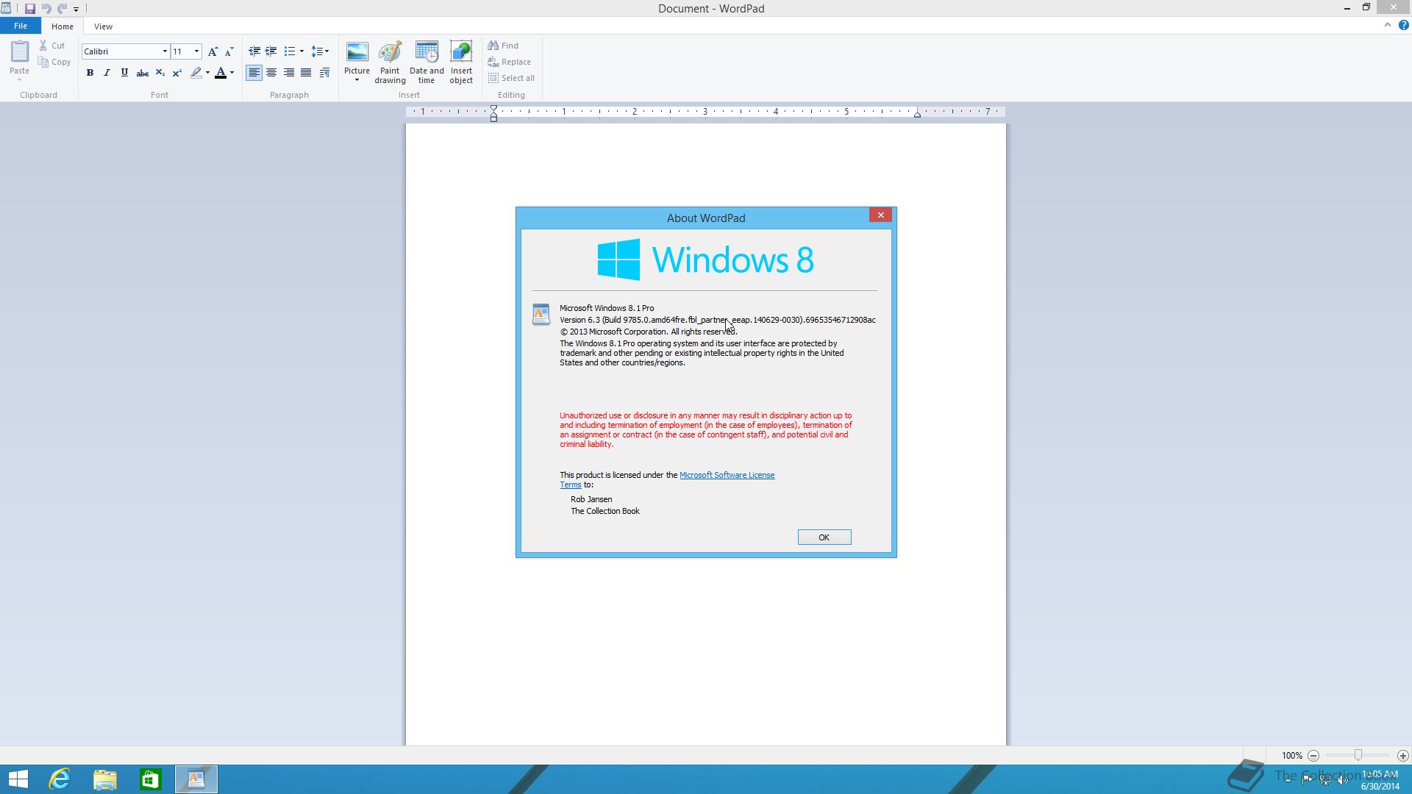Screen dimensions: 1412x794
Task: Click Shrink font icon
Action: coord(229,51)
